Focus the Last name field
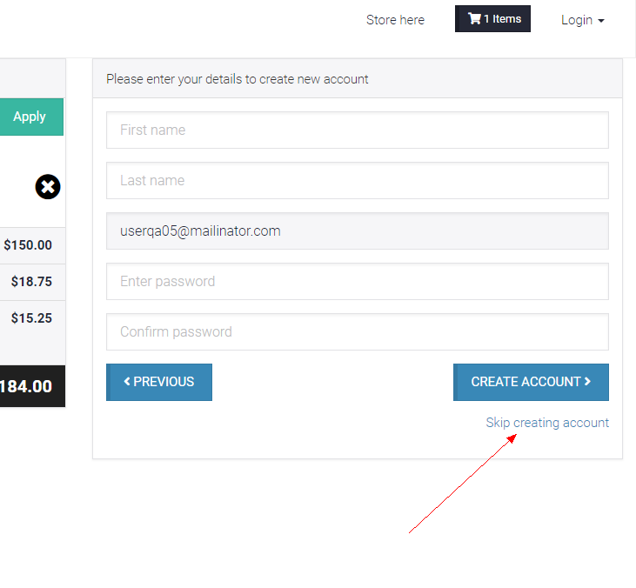Viewport: 636px width, 588px height. click(x=358, y=180)
